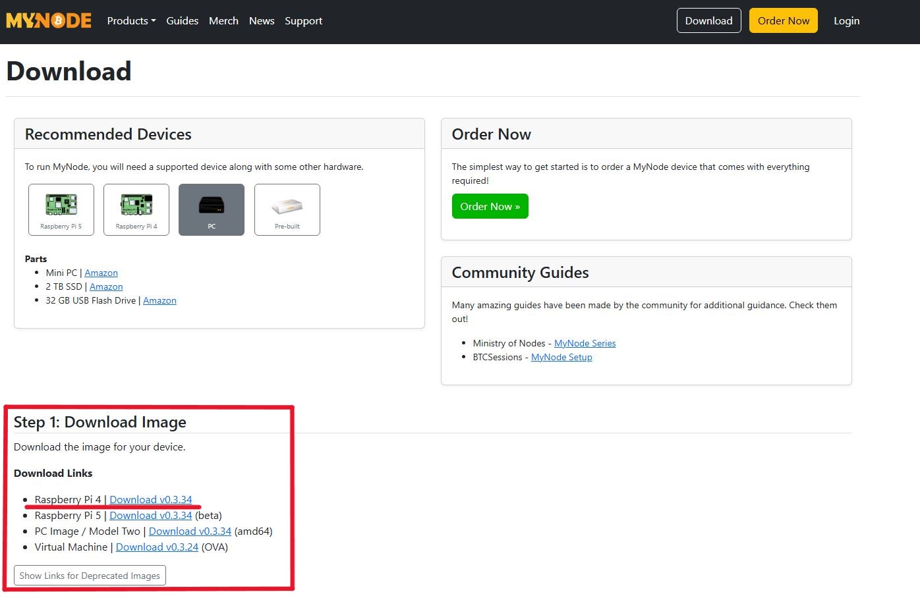Open the Guides page

coord(182,20)
